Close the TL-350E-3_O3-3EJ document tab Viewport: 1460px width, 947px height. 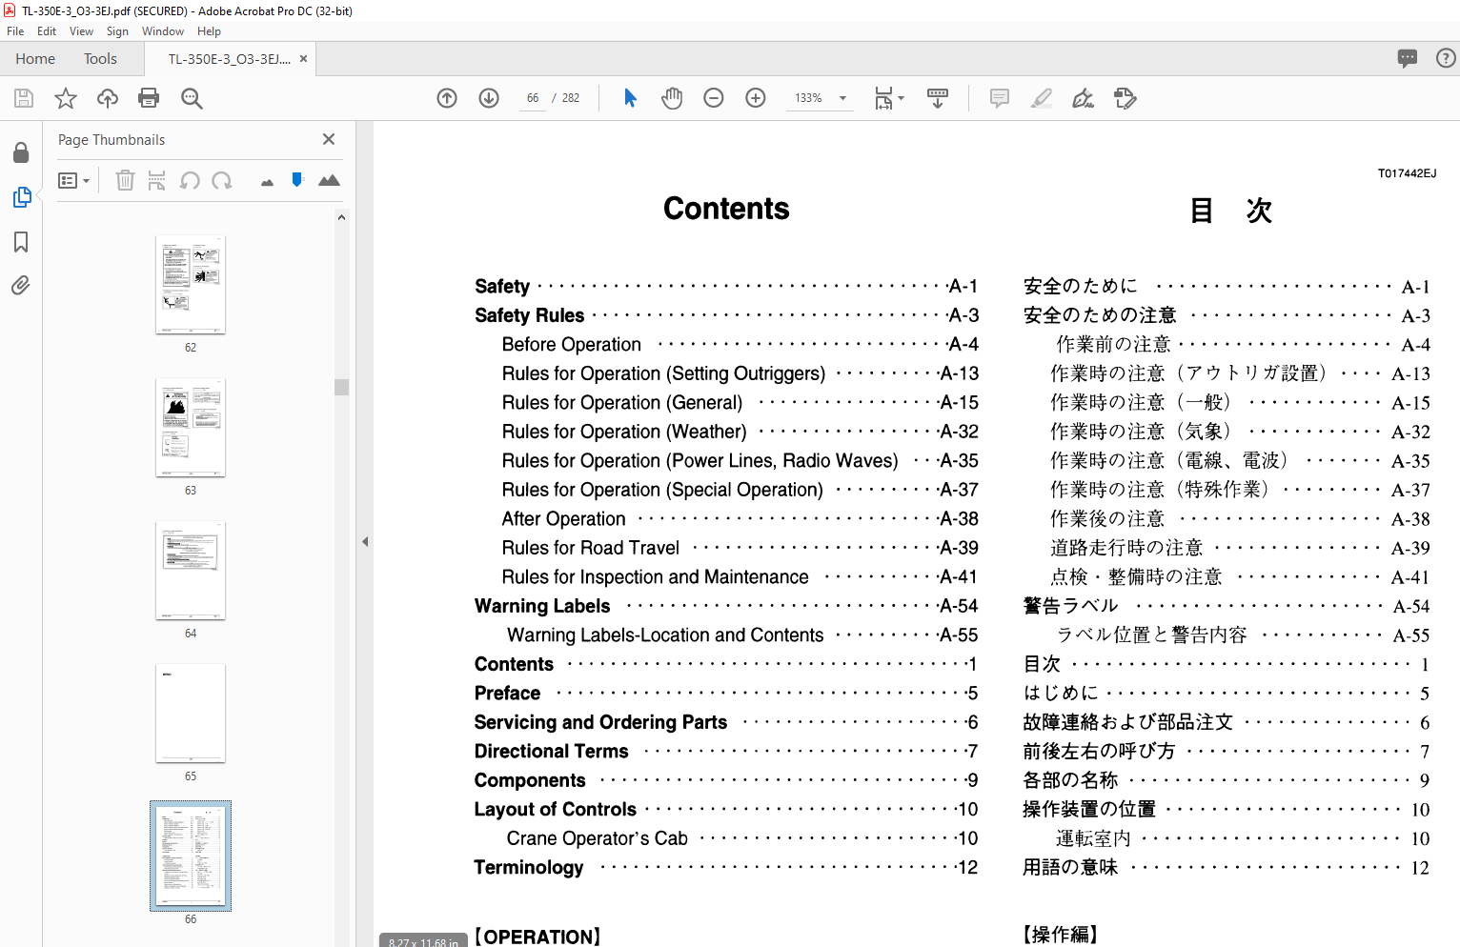coord(303,59)
